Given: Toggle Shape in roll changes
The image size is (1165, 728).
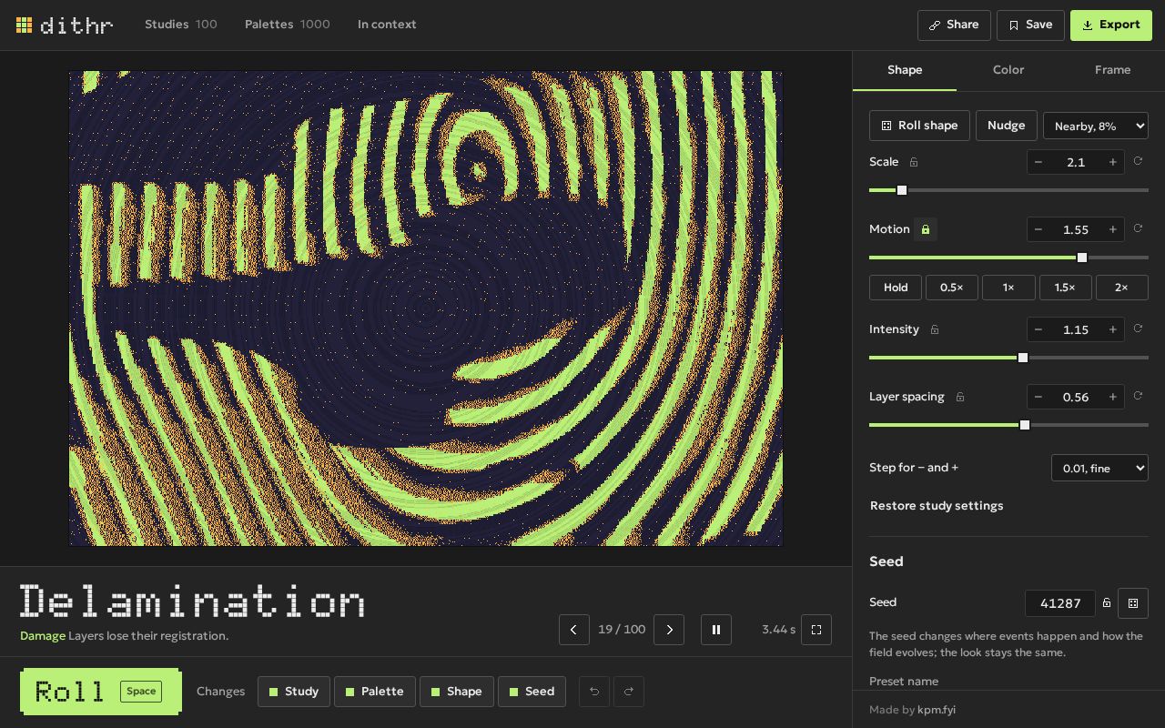Looking at the screenshot, I should click(457, 692).
